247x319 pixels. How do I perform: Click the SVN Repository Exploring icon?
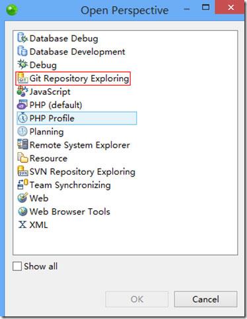pos(22,171)
